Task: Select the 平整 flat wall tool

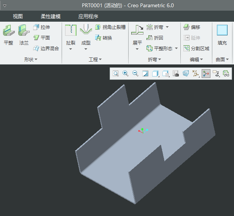Action: tap(9, 35)
